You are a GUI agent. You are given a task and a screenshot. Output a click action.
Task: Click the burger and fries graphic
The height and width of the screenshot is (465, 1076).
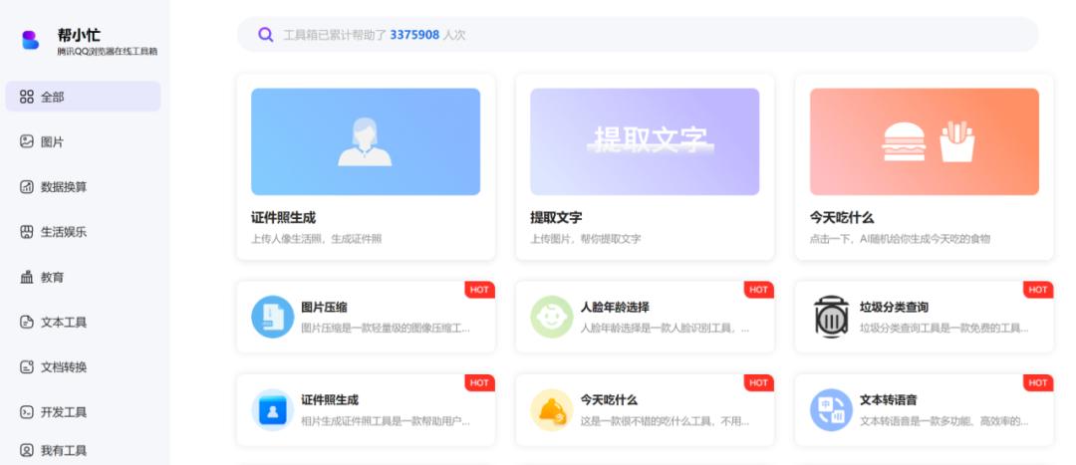[928, 142]
